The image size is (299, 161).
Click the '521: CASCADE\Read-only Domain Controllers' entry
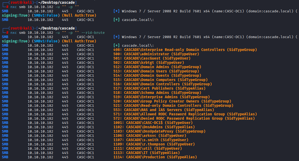click(x=173, y=106)
